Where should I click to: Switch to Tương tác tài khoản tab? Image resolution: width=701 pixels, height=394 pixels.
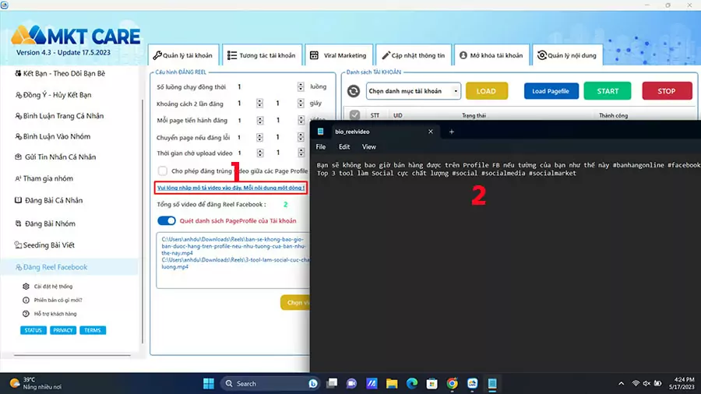[x=262, y=55]
